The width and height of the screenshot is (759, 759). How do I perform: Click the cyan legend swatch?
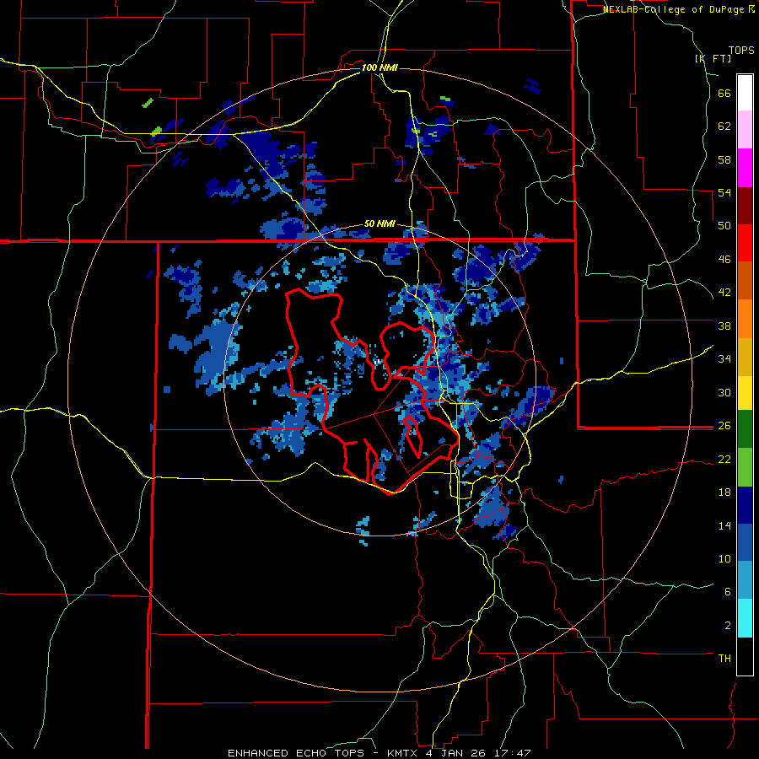click(745, 618)
